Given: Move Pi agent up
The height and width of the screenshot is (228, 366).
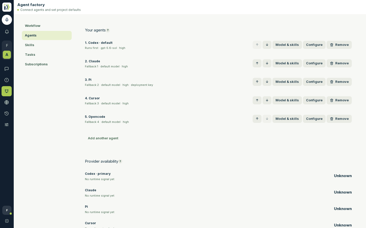Looking at the screenshot, I should (257, 82).
